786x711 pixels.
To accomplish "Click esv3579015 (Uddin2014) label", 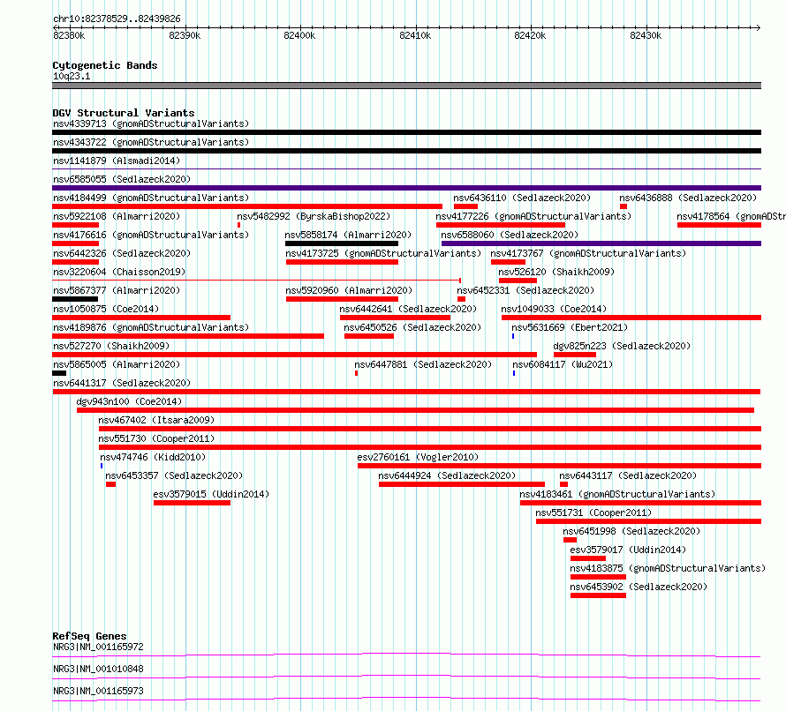I will tap(211, 494).
